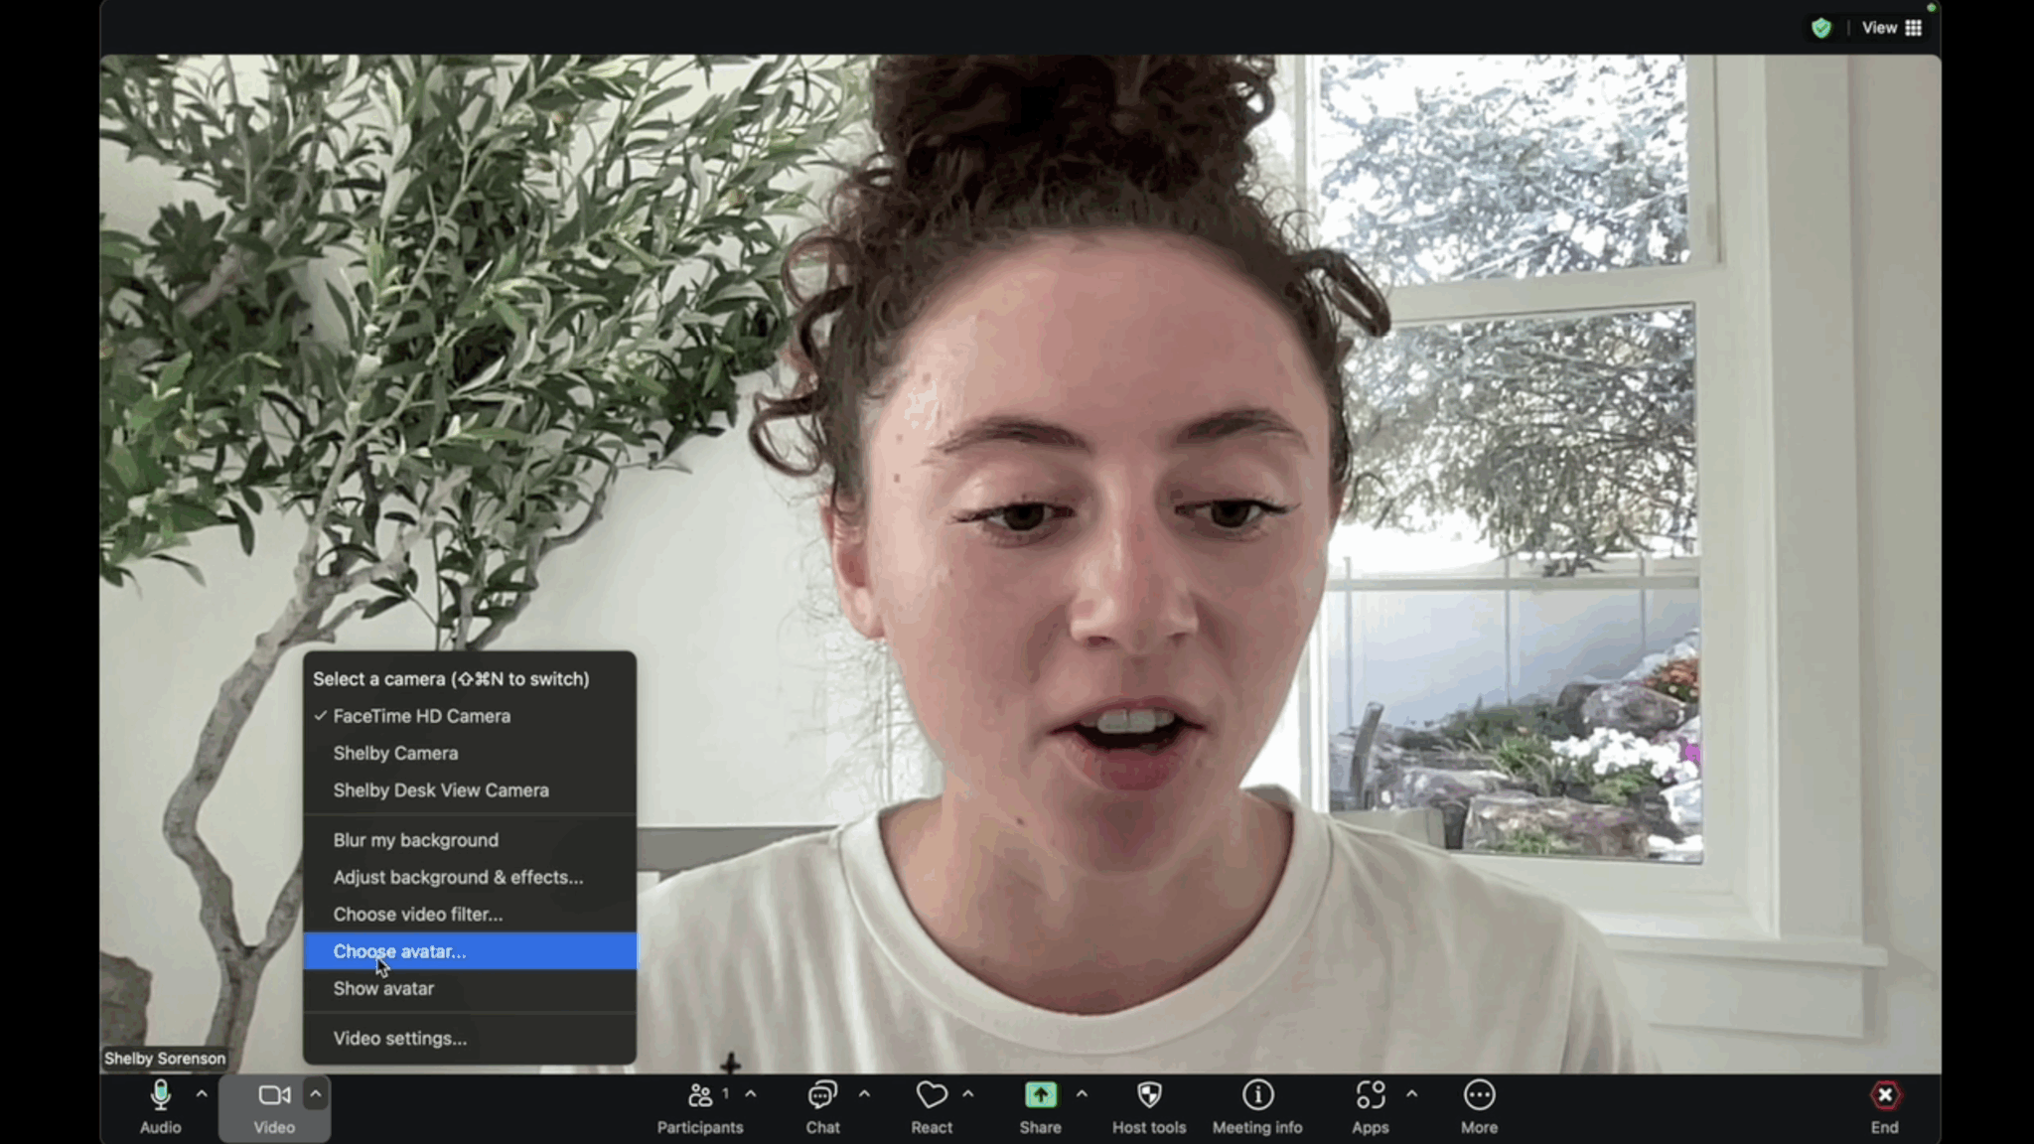Click the More options icon

1479,1095
